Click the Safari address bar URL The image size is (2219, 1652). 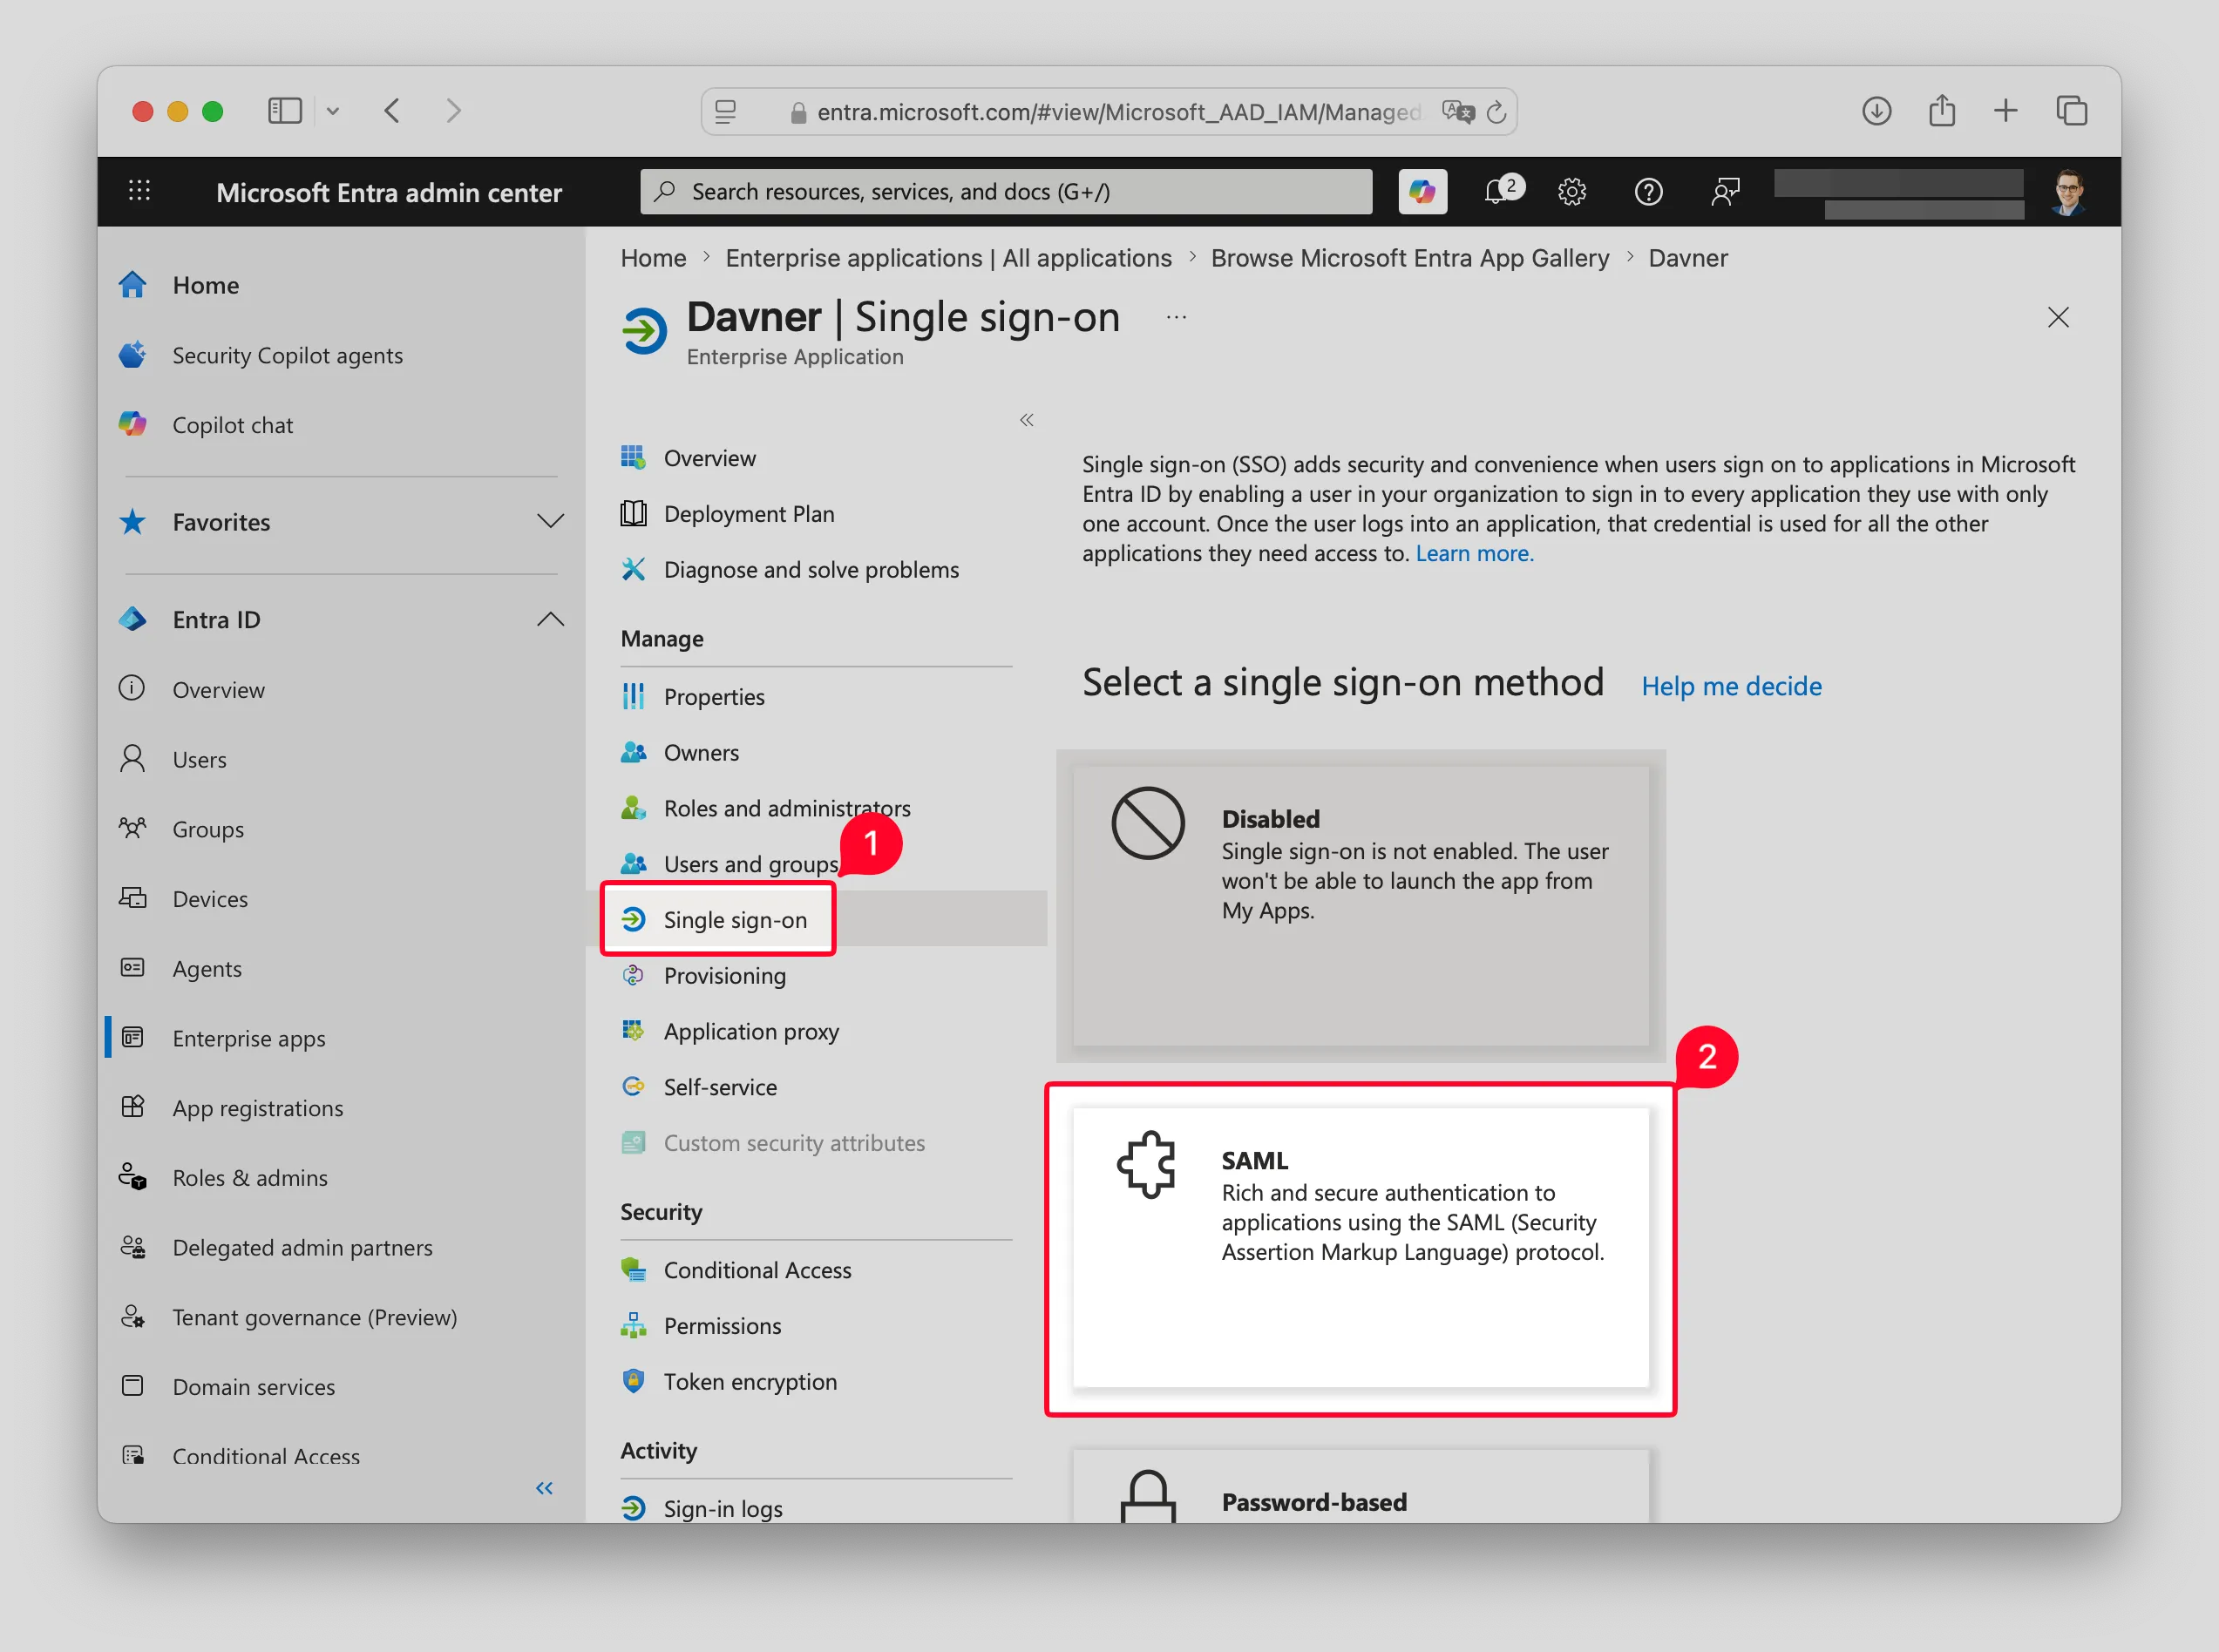tap(1118, 112)
